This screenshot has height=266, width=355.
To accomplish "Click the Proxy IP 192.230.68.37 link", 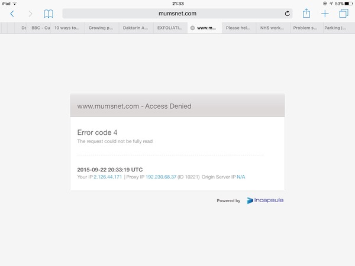I will (x=161, y=177).
